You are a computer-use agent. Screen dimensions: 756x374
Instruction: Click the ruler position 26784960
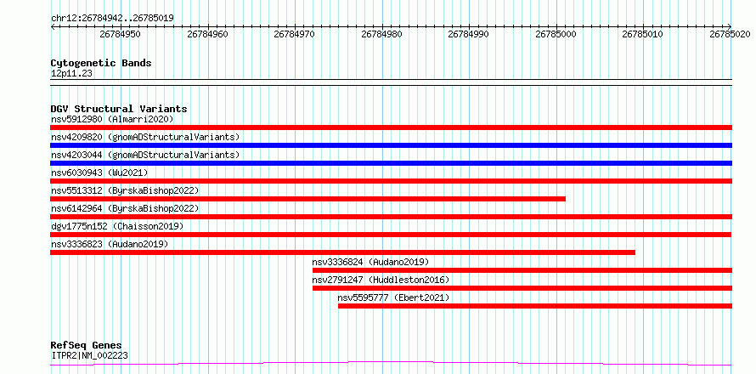[207, 34]
